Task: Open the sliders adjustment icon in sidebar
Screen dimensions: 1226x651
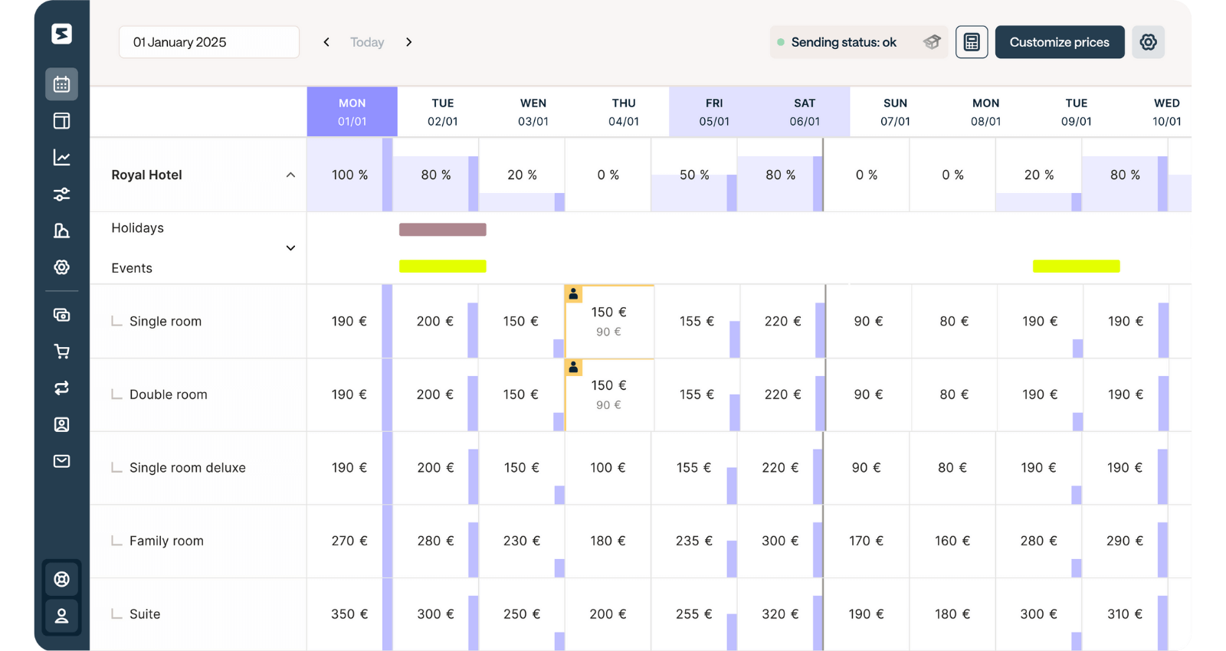Action: [x=61, y=195]
